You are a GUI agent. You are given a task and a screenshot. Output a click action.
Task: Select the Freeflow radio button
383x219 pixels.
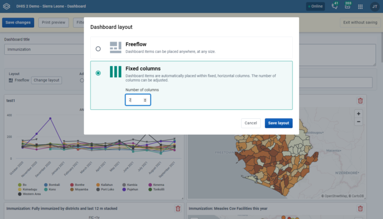[98, 48]
